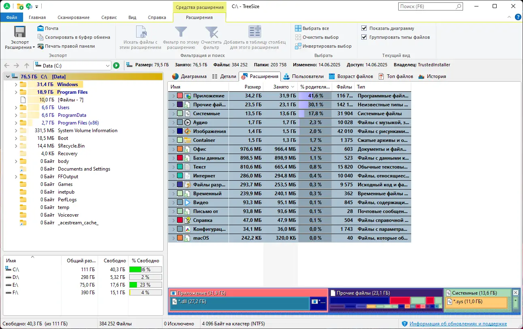Open the Файл menu
The width and height of the screenshot is (523, 329).
click(12, 17)
